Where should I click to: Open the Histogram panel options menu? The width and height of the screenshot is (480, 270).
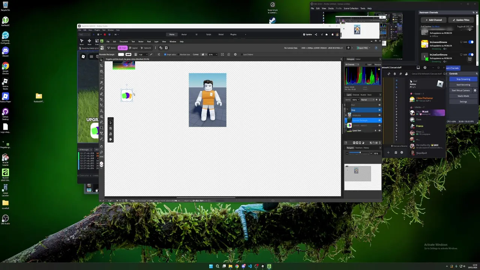[380, 59]
